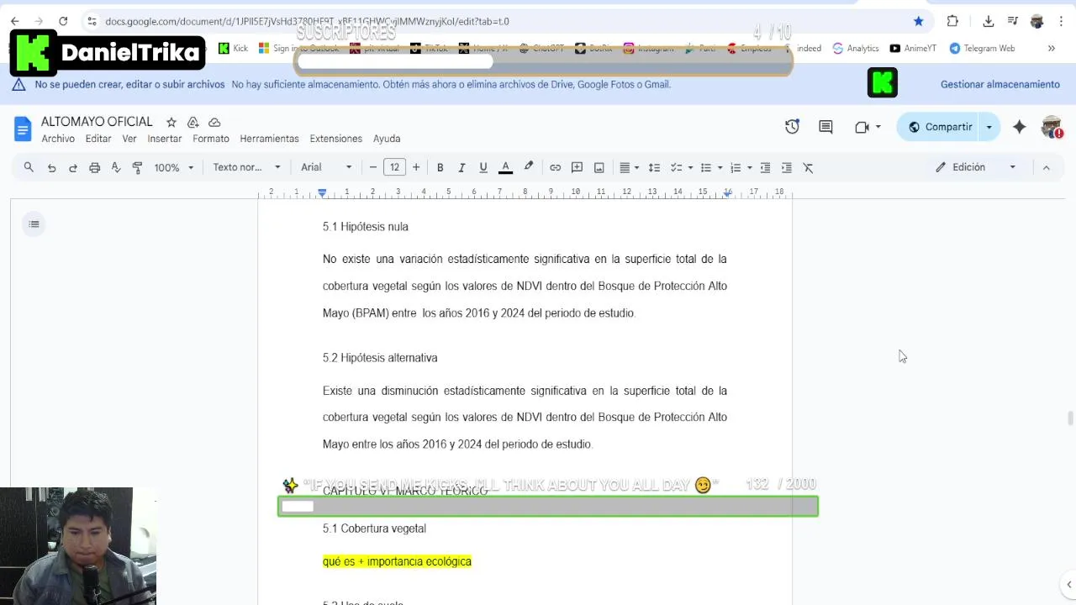The width and height of the screenshot is (1076, 605).
Task: Click the Gestionar almacenamiento link
Action: tap(1000, 84)
